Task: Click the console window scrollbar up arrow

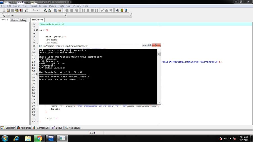Action: [x=159, y=51]
